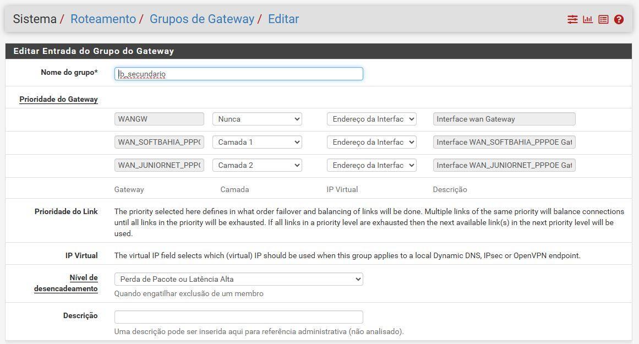The image size is (639, 344).
Task: Open the related log entries icon
Action: 603,19
